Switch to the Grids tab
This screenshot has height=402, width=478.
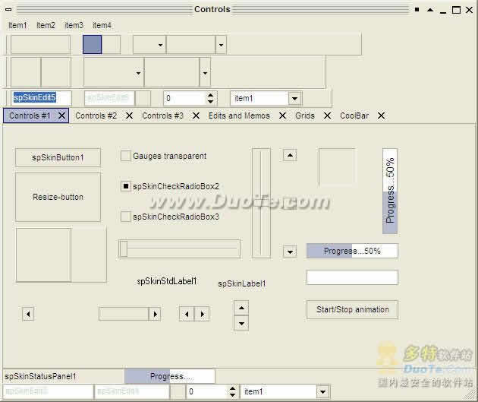[305, 116]
